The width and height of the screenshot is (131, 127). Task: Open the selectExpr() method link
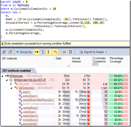pos(30,96)
